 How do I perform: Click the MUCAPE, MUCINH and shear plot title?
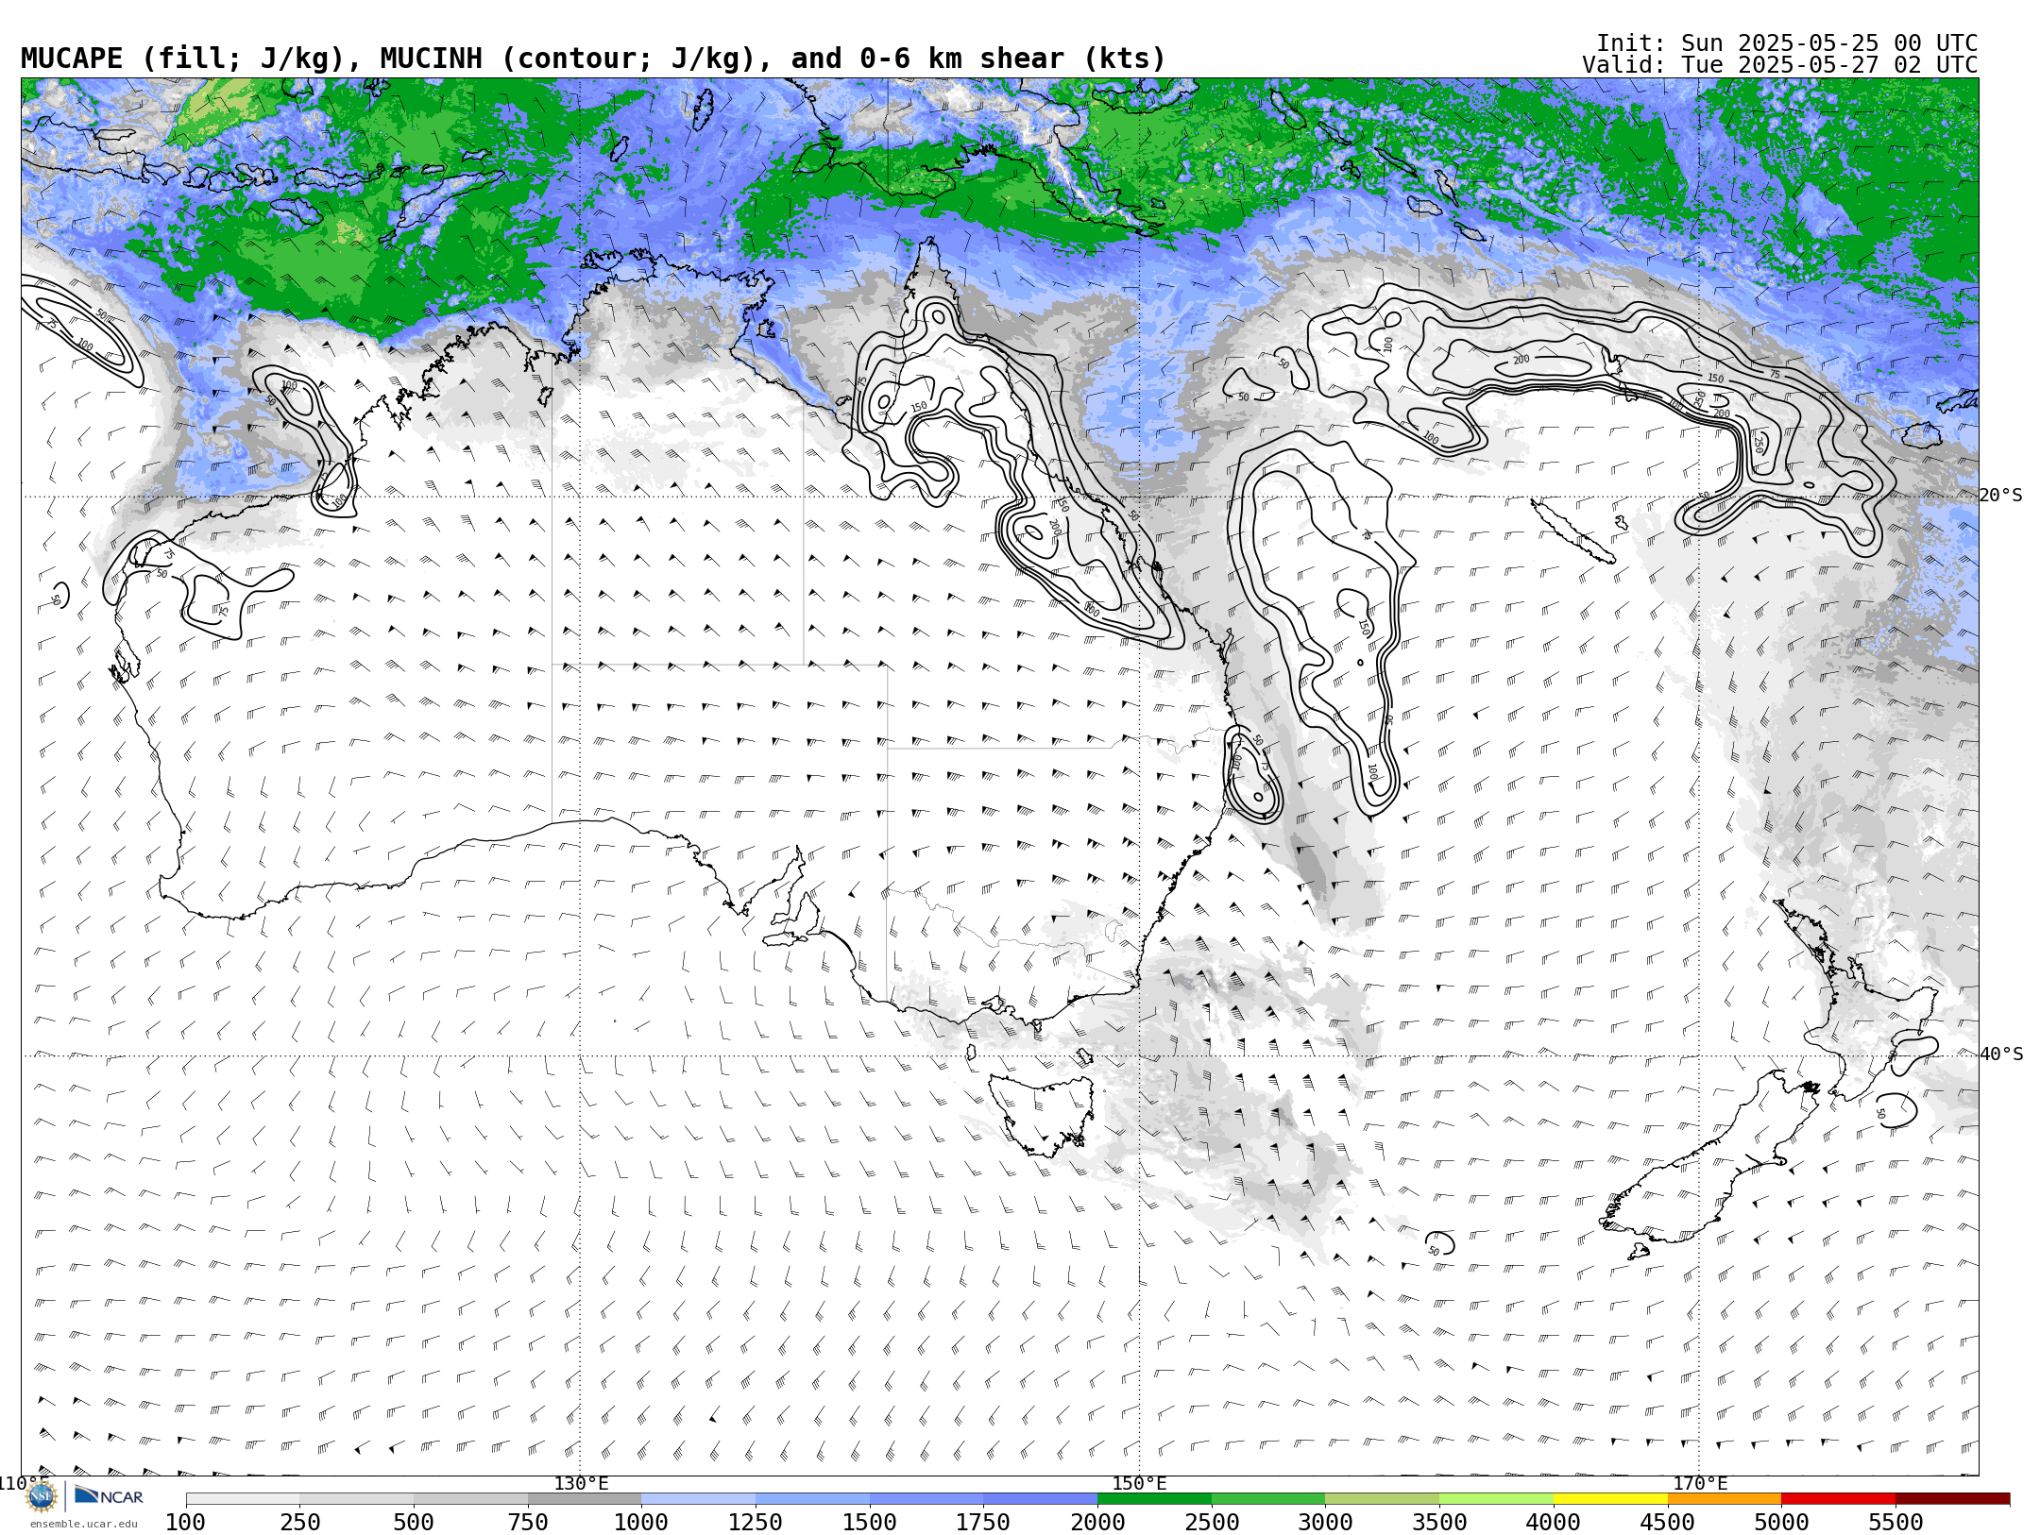[x=593, y=59]
